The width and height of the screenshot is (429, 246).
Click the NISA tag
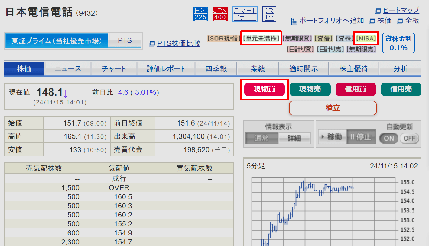(366, 38)
